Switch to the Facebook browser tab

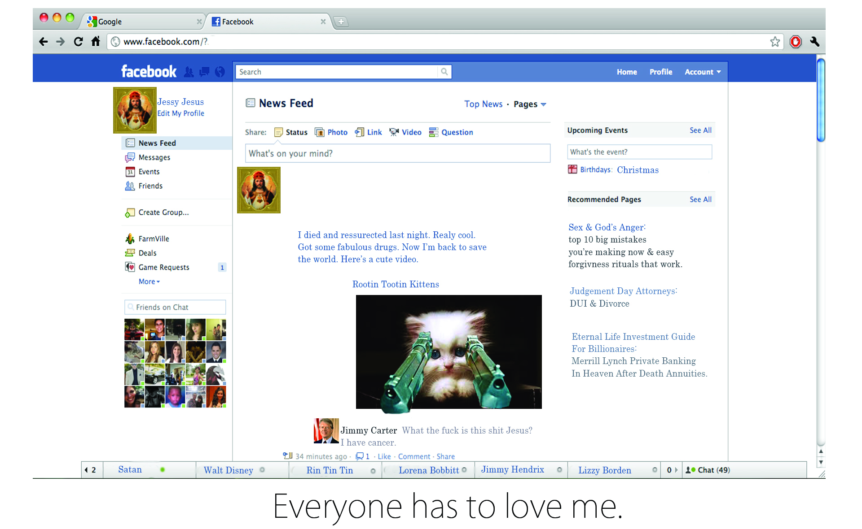tap(268, 22)
